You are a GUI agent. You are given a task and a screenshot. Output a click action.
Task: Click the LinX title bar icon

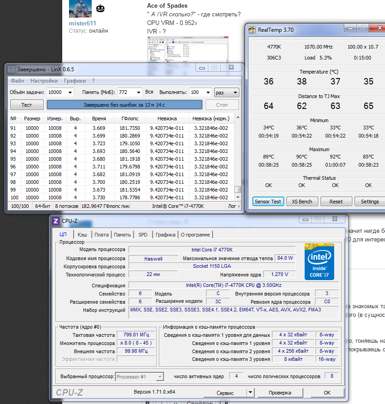pyautogui.click(x=11, y=69)
